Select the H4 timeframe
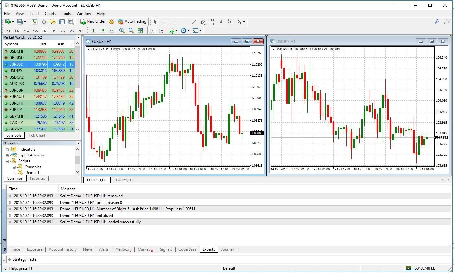Screen dimensions: 454x273 pyautogui.click(x=54, y=31)
